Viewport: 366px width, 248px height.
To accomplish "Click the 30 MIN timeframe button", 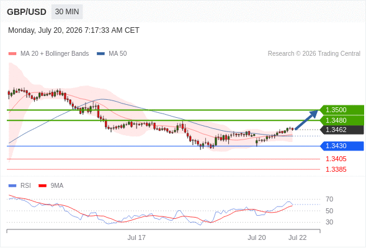I will (x=67, y=12).
